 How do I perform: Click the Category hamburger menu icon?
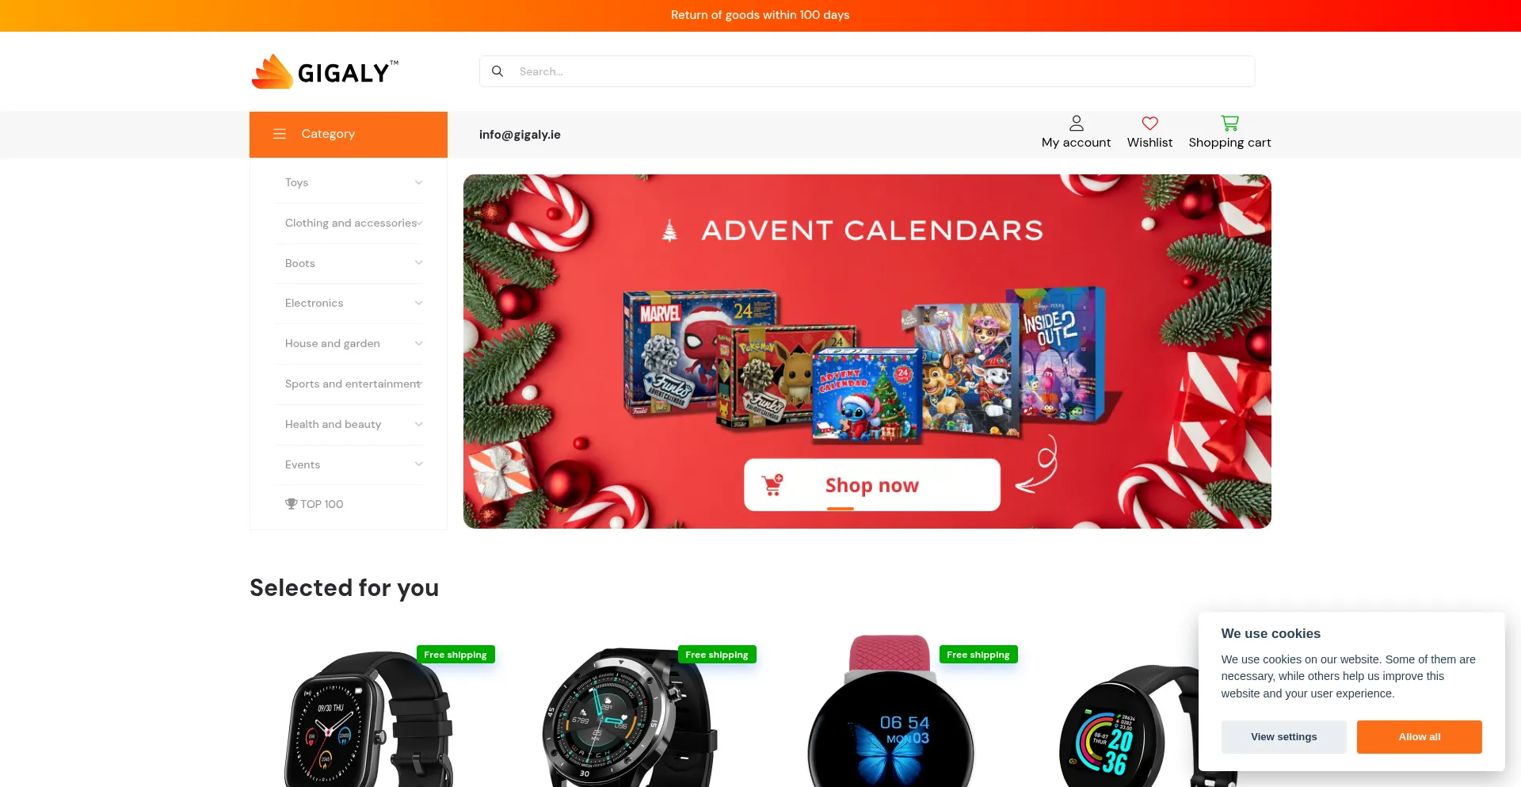(280, 134)
